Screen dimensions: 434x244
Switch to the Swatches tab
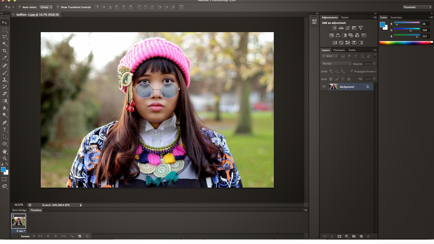[x=396, y=17]
